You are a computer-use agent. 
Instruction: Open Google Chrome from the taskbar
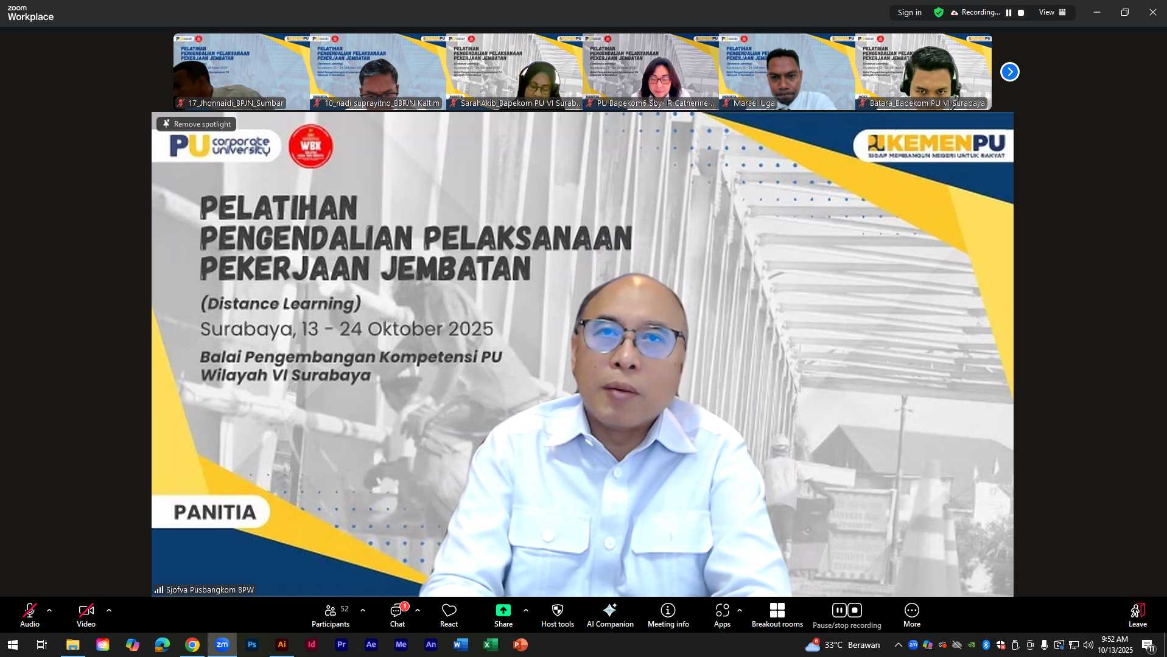coord(192,645)
